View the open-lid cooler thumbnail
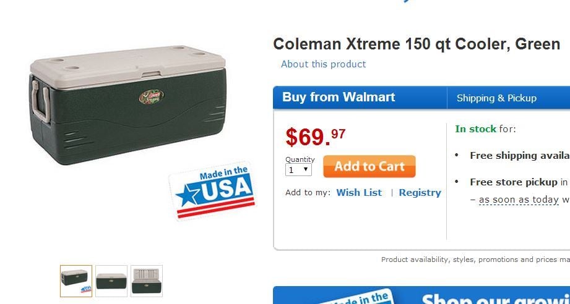 [147, 281]
